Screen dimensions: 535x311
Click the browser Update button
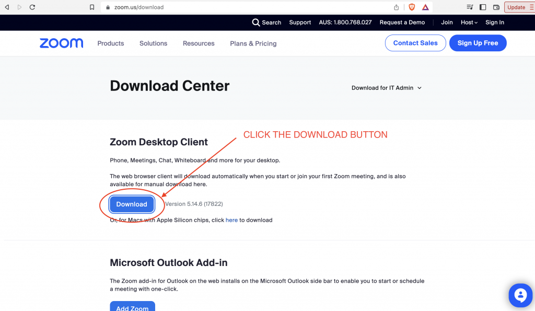tap(520, 7)
